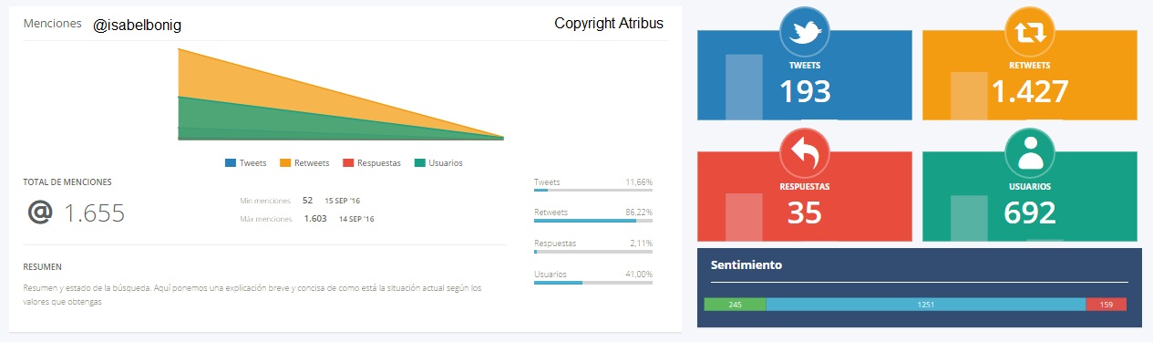1153x342 pixels.
Task: Select the green positive sentiment segment 245
Action: (x=736, y=305)
